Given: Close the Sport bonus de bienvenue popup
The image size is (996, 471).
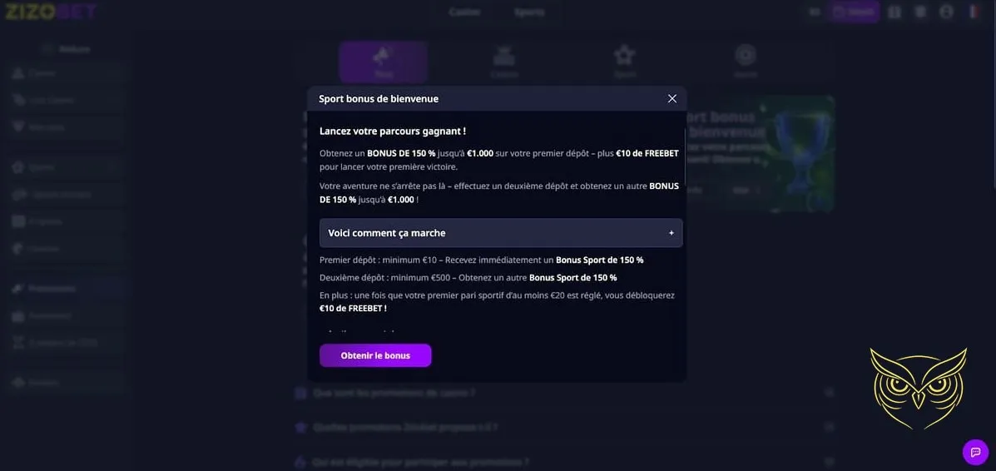Looking at the screenshot, I should [672, 99].
